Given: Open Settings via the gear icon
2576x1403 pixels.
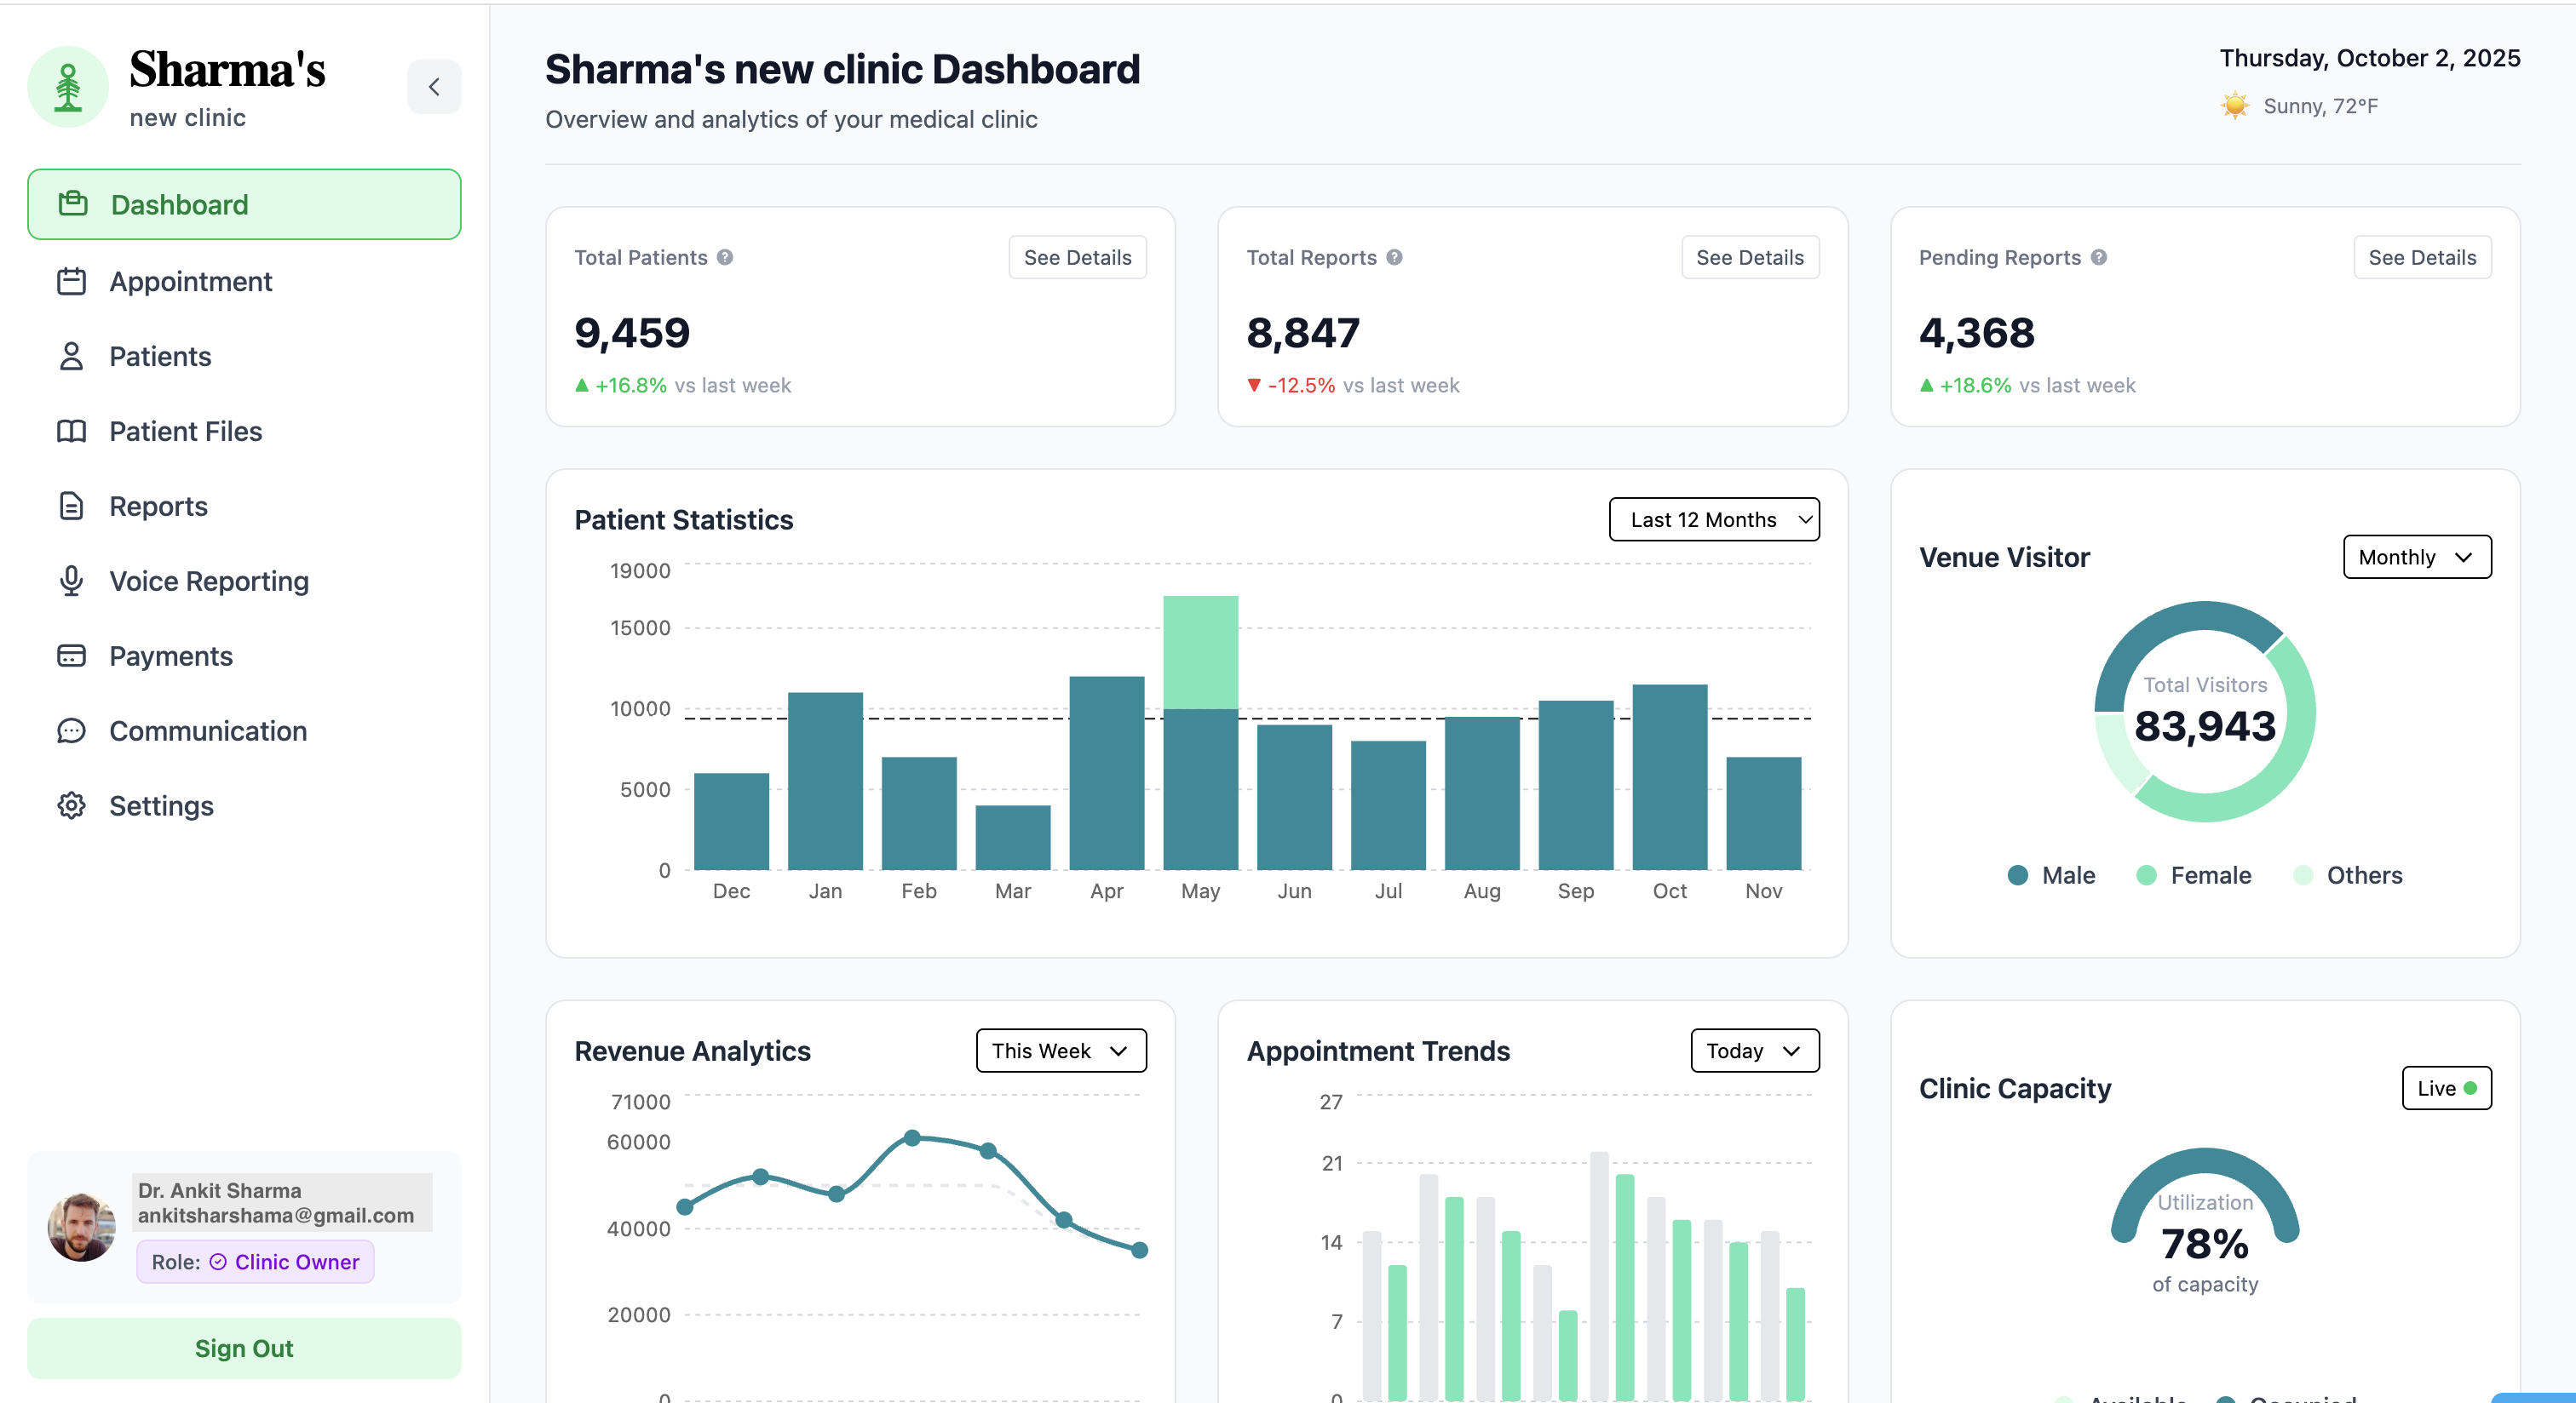Looking at the screenshot, I should (x=71, y=805).
